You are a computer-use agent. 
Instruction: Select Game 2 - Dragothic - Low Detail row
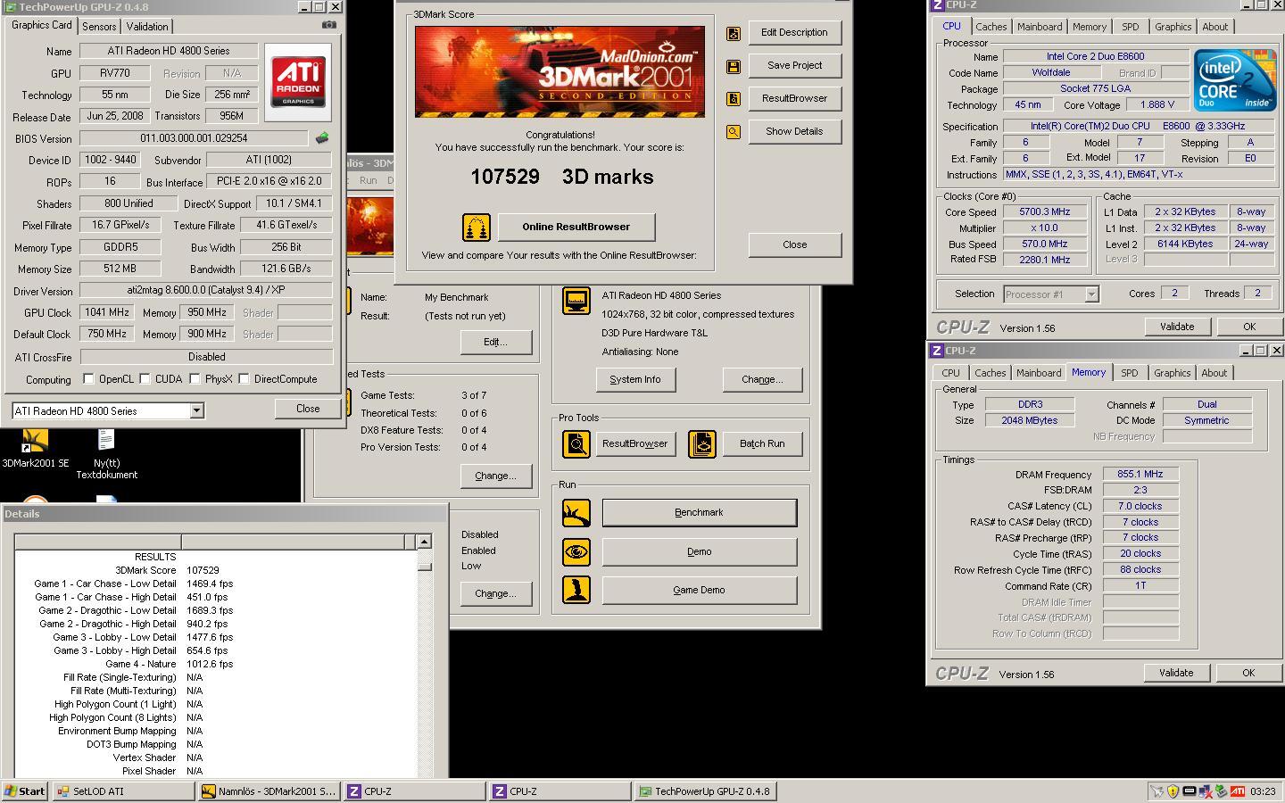[x=214, y=610]
